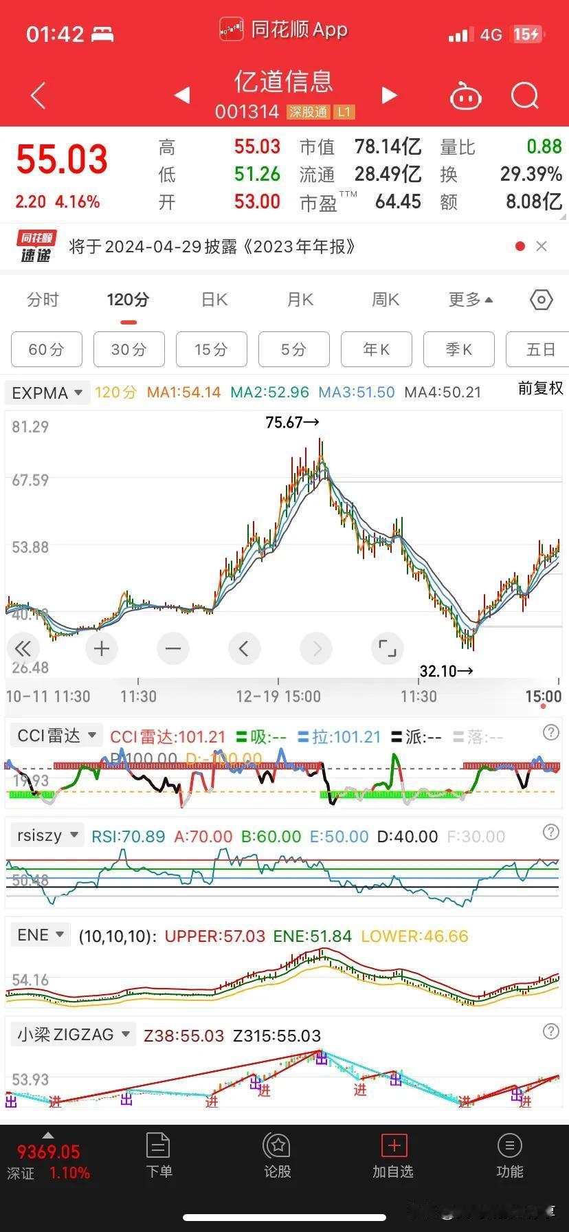The width and height of the screenshot is (569, 1232).
Task: Expand the 更多 period menu
Action: pyautogui.click(x=471, y=300)
